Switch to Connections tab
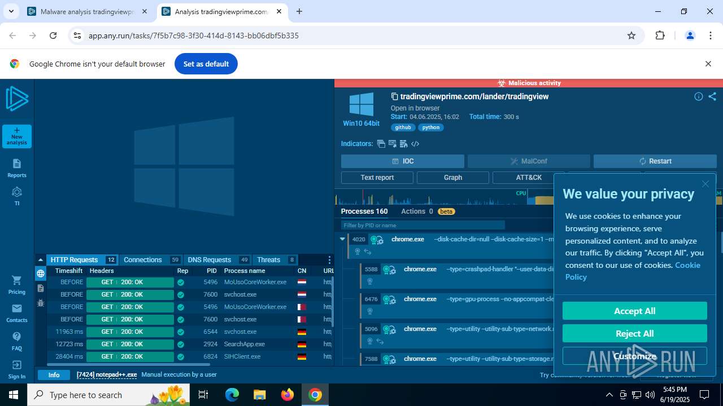Image resolution: width=723 pixels, height=406 pixels. 151,260
